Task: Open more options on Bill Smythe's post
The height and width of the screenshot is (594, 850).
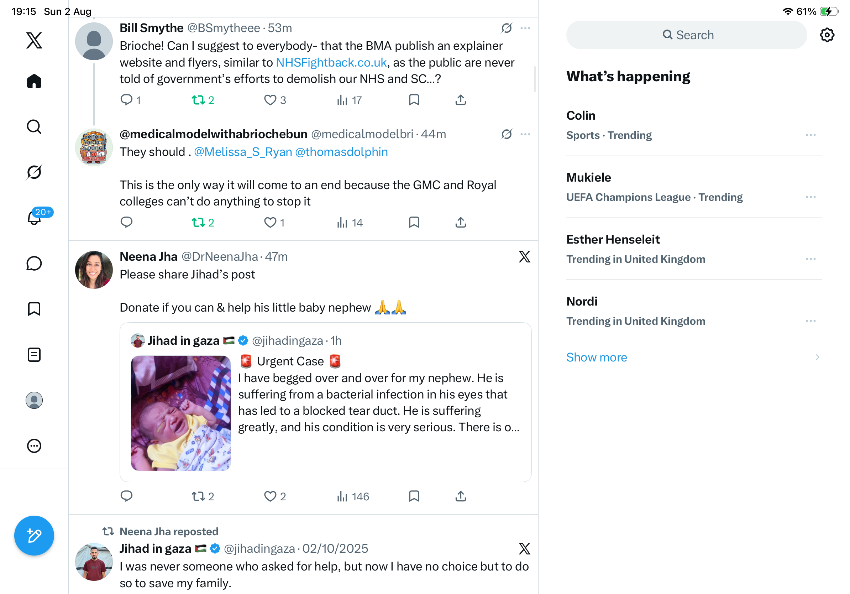Action: [525, 28]
